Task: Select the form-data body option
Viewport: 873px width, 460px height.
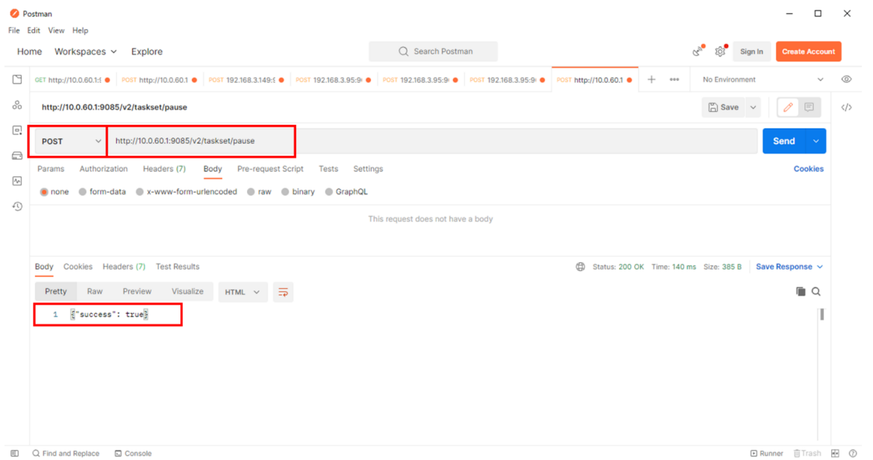Action: tap(83, 192)
